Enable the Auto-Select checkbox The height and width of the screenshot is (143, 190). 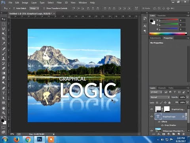coord(14,8)
